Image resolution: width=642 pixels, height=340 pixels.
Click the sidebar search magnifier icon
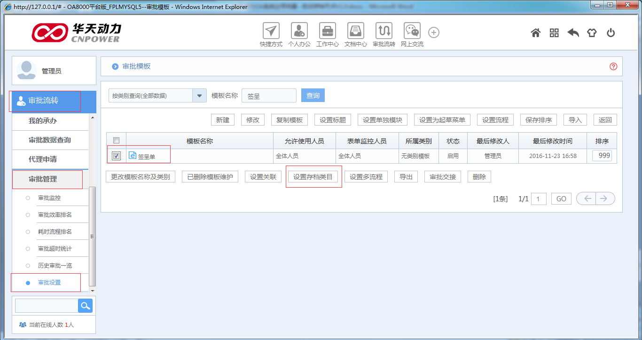point(85,306)
